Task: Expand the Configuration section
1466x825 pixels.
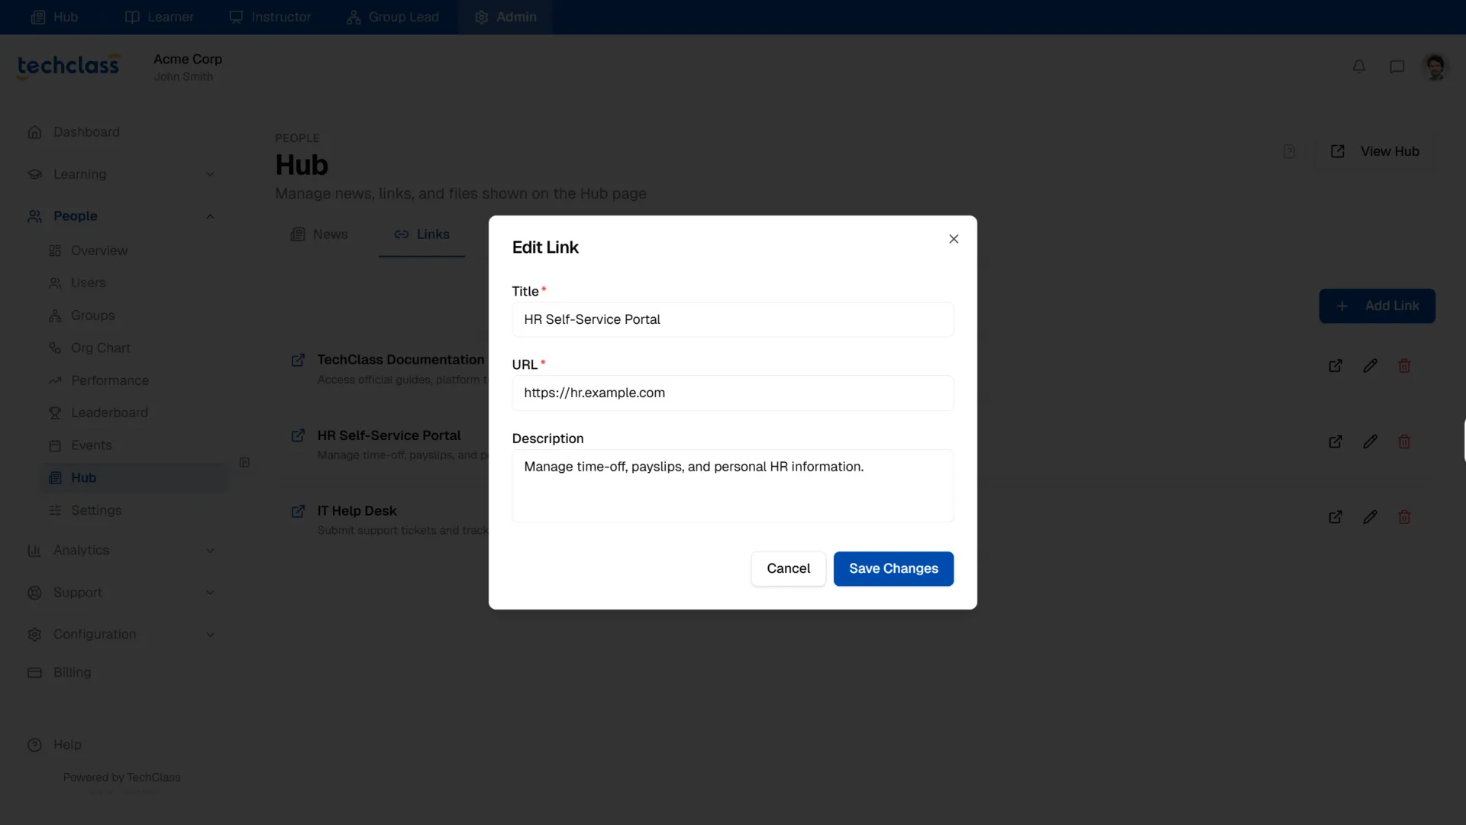Action: 122,634
